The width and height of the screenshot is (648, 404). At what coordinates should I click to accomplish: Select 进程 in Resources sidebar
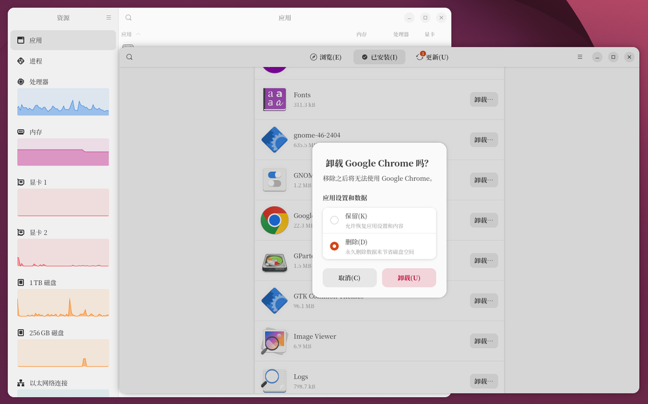(63, 61)
